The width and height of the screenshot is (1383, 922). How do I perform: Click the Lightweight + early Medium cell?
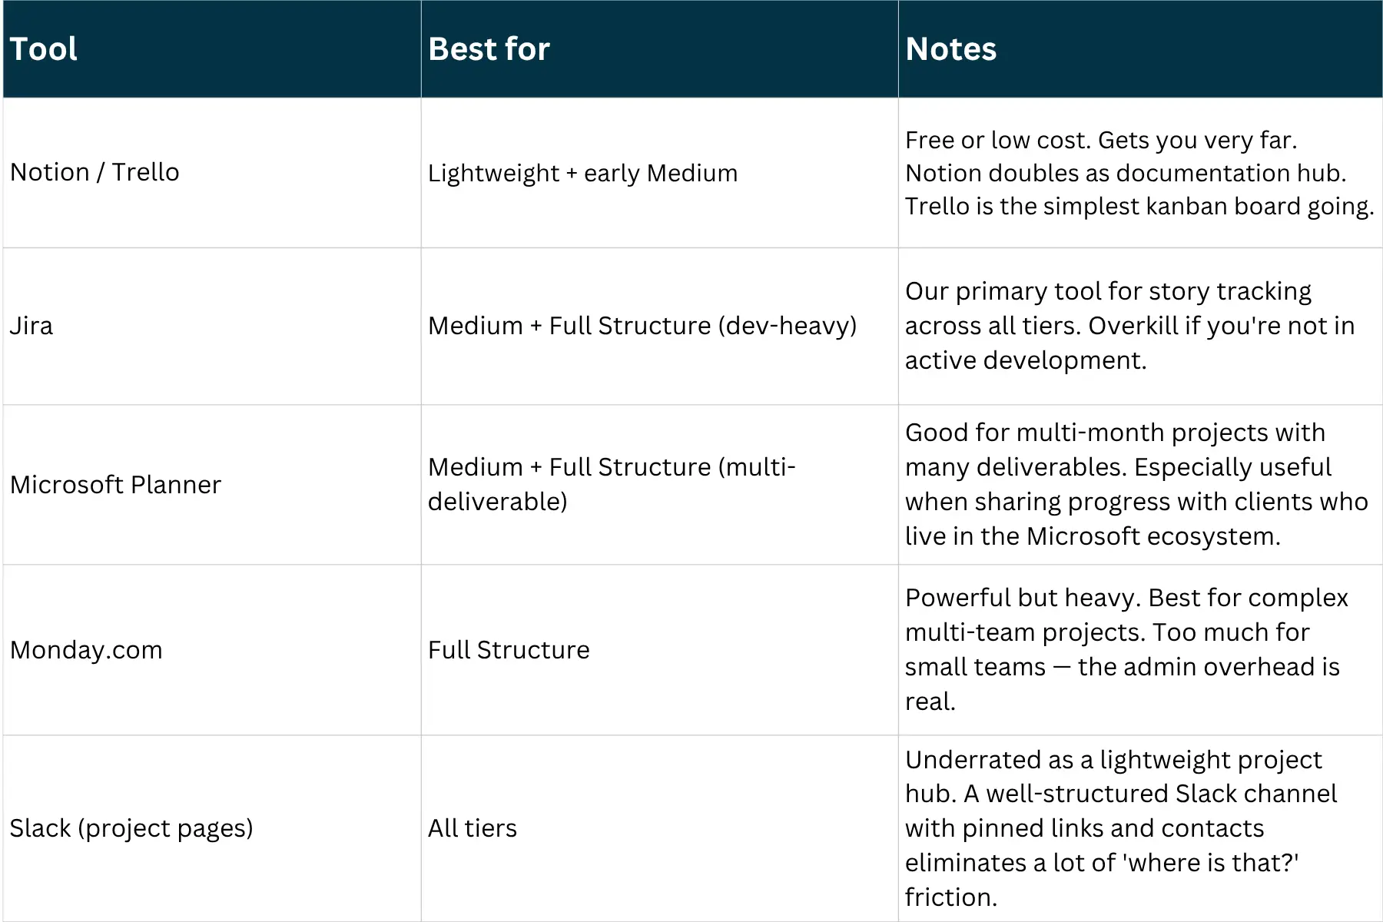click(659, 173)
